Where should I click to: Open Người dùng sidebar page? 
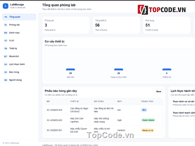click(19, 80)
